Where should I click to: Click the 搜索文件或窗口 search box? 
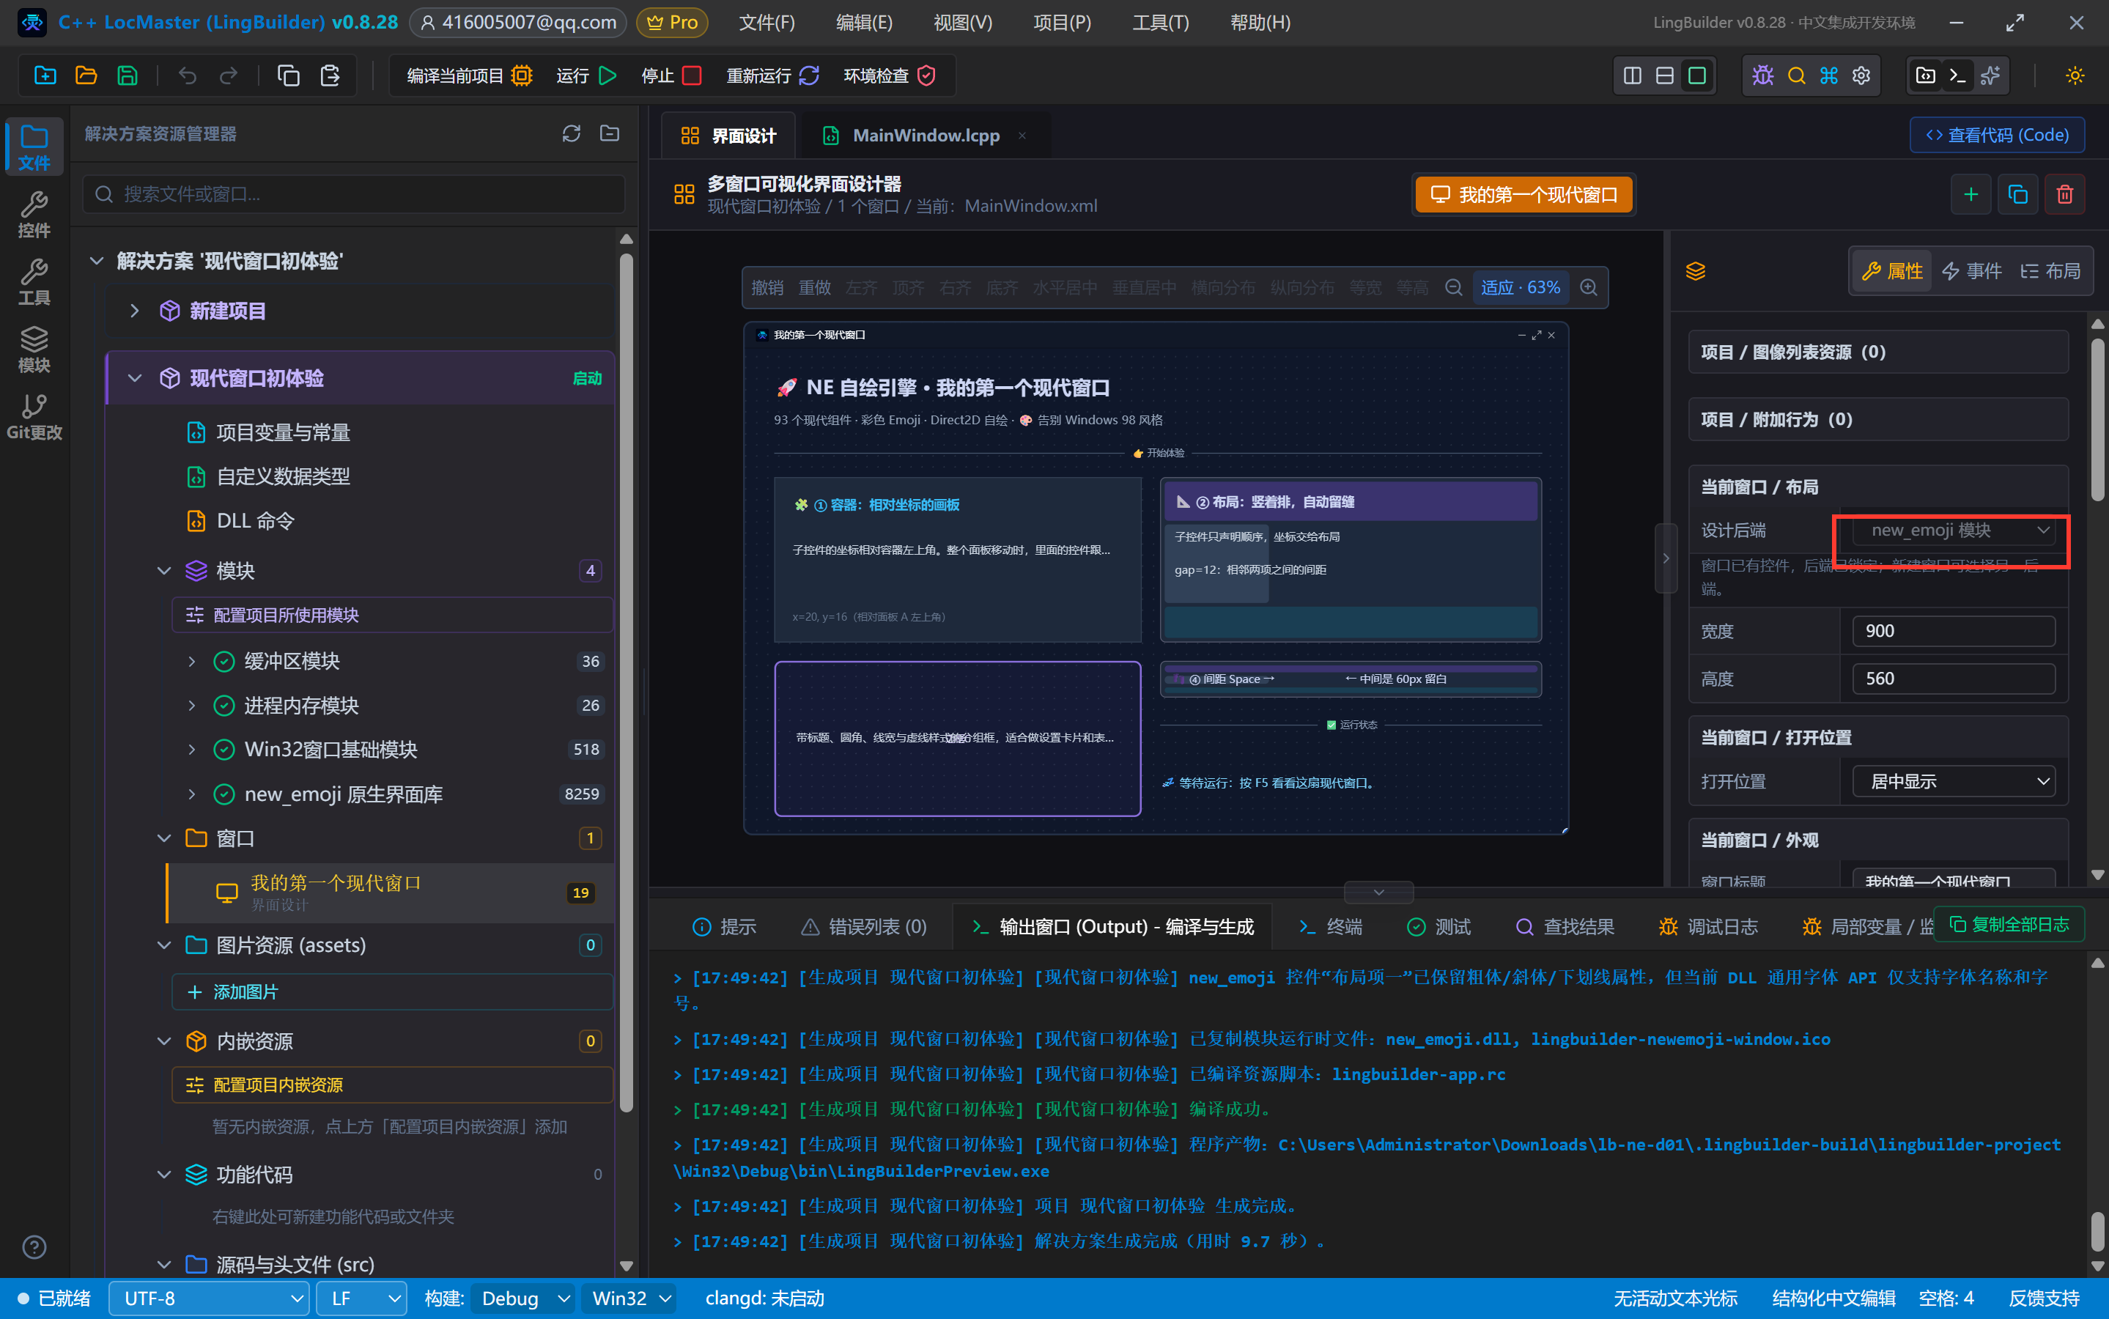point(354,193)
